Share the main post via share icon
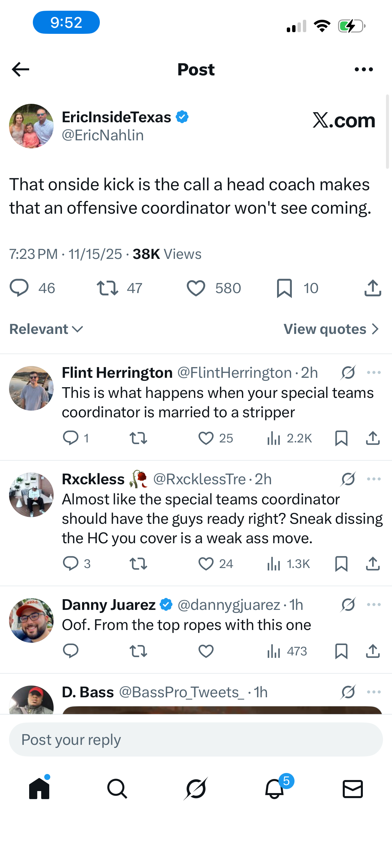The height and width of the screenshot is (848, 392). point(373,288)
